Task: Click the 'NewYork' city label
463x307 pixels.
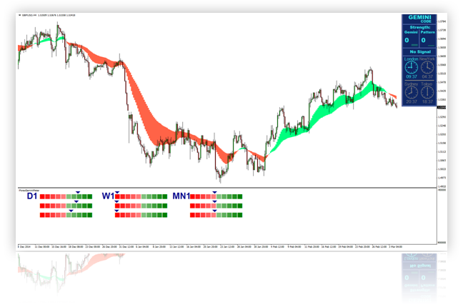Action: pos(427,59)
